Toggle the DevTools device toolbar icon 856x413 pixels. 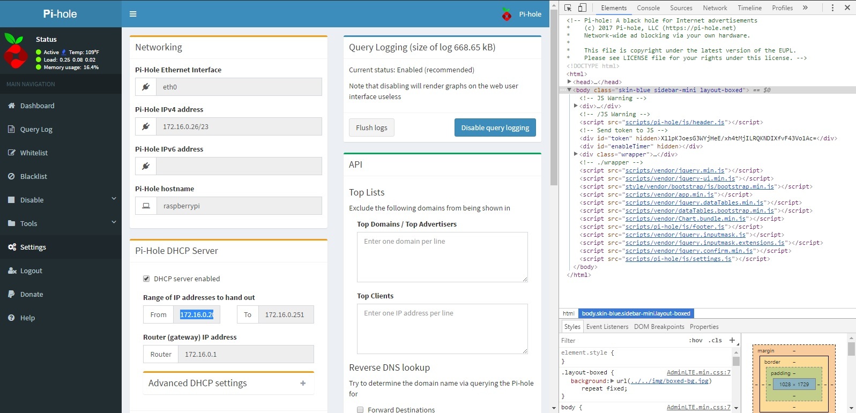tap(582, 7)
